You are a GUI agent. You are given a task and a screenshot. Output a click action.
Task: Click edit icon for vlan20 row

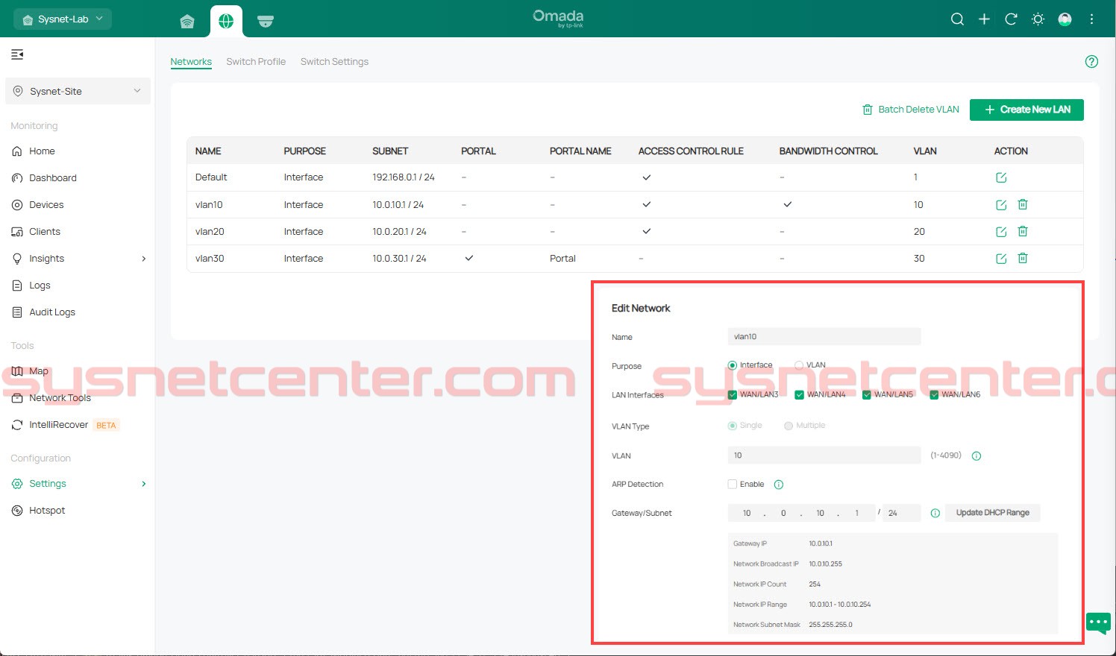(x=1001, y=232)
